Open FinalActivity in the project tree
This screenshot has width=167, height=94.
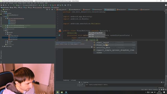tap(13, 20)
